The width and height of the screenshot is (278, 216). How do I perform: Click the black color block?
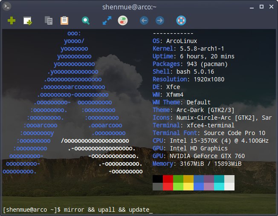click(158, 179)
